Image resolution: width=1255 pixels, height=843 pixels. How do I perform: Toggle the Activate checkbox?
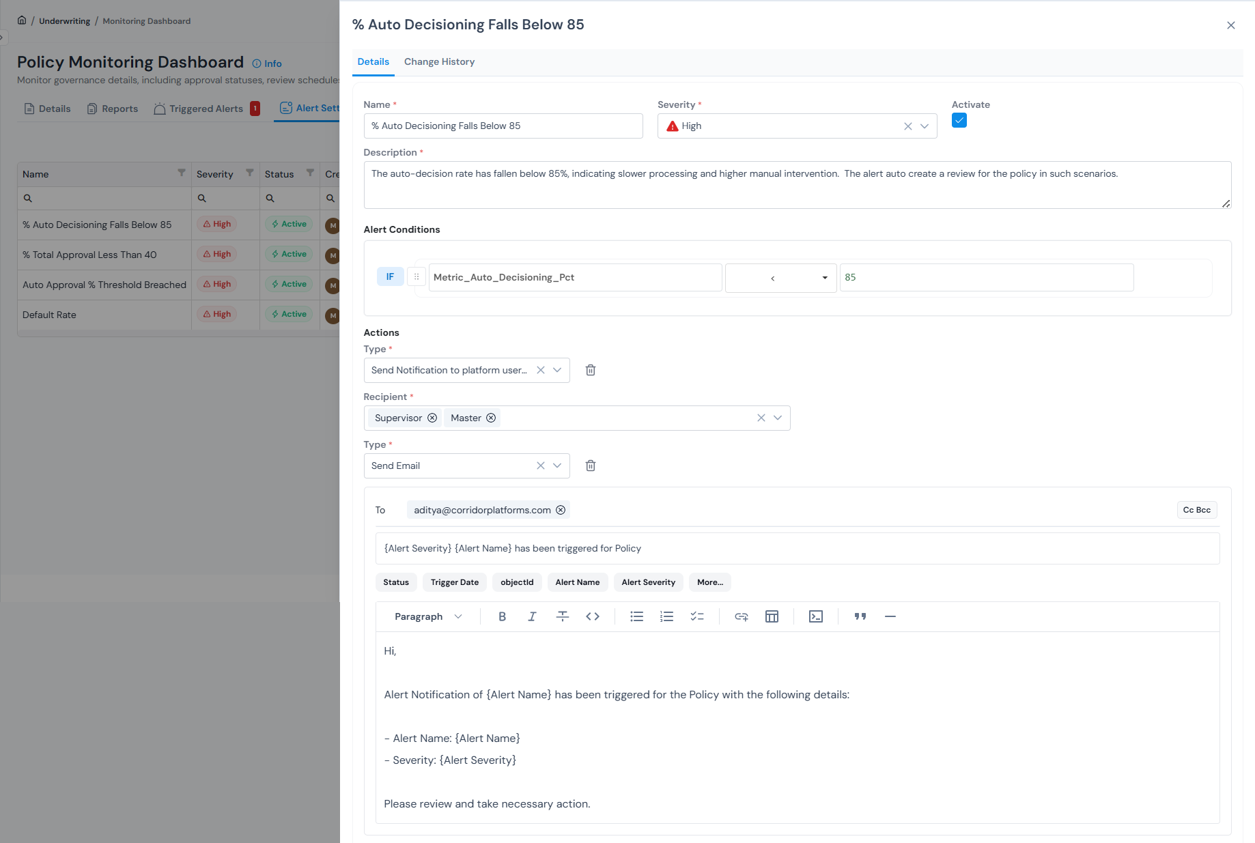tap(959, 121)
